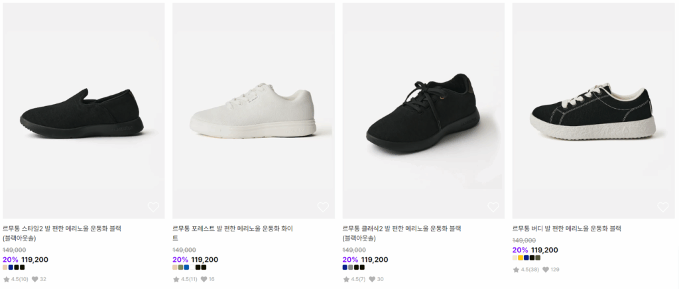The image size is (679, 289).
Task: Click the gray heart showing 16 likes
Action: click(203, 279)
